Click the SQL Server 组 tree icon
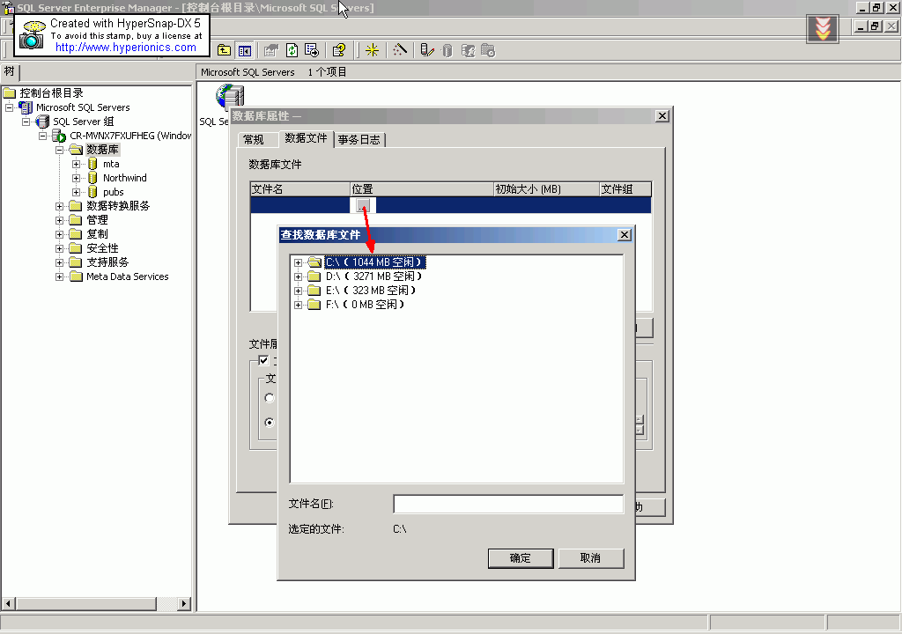 [42, 122]
